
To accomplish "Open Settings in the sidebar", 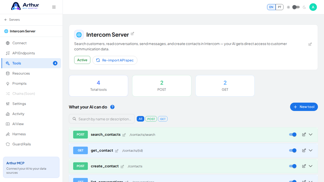I will coord(31,104).
